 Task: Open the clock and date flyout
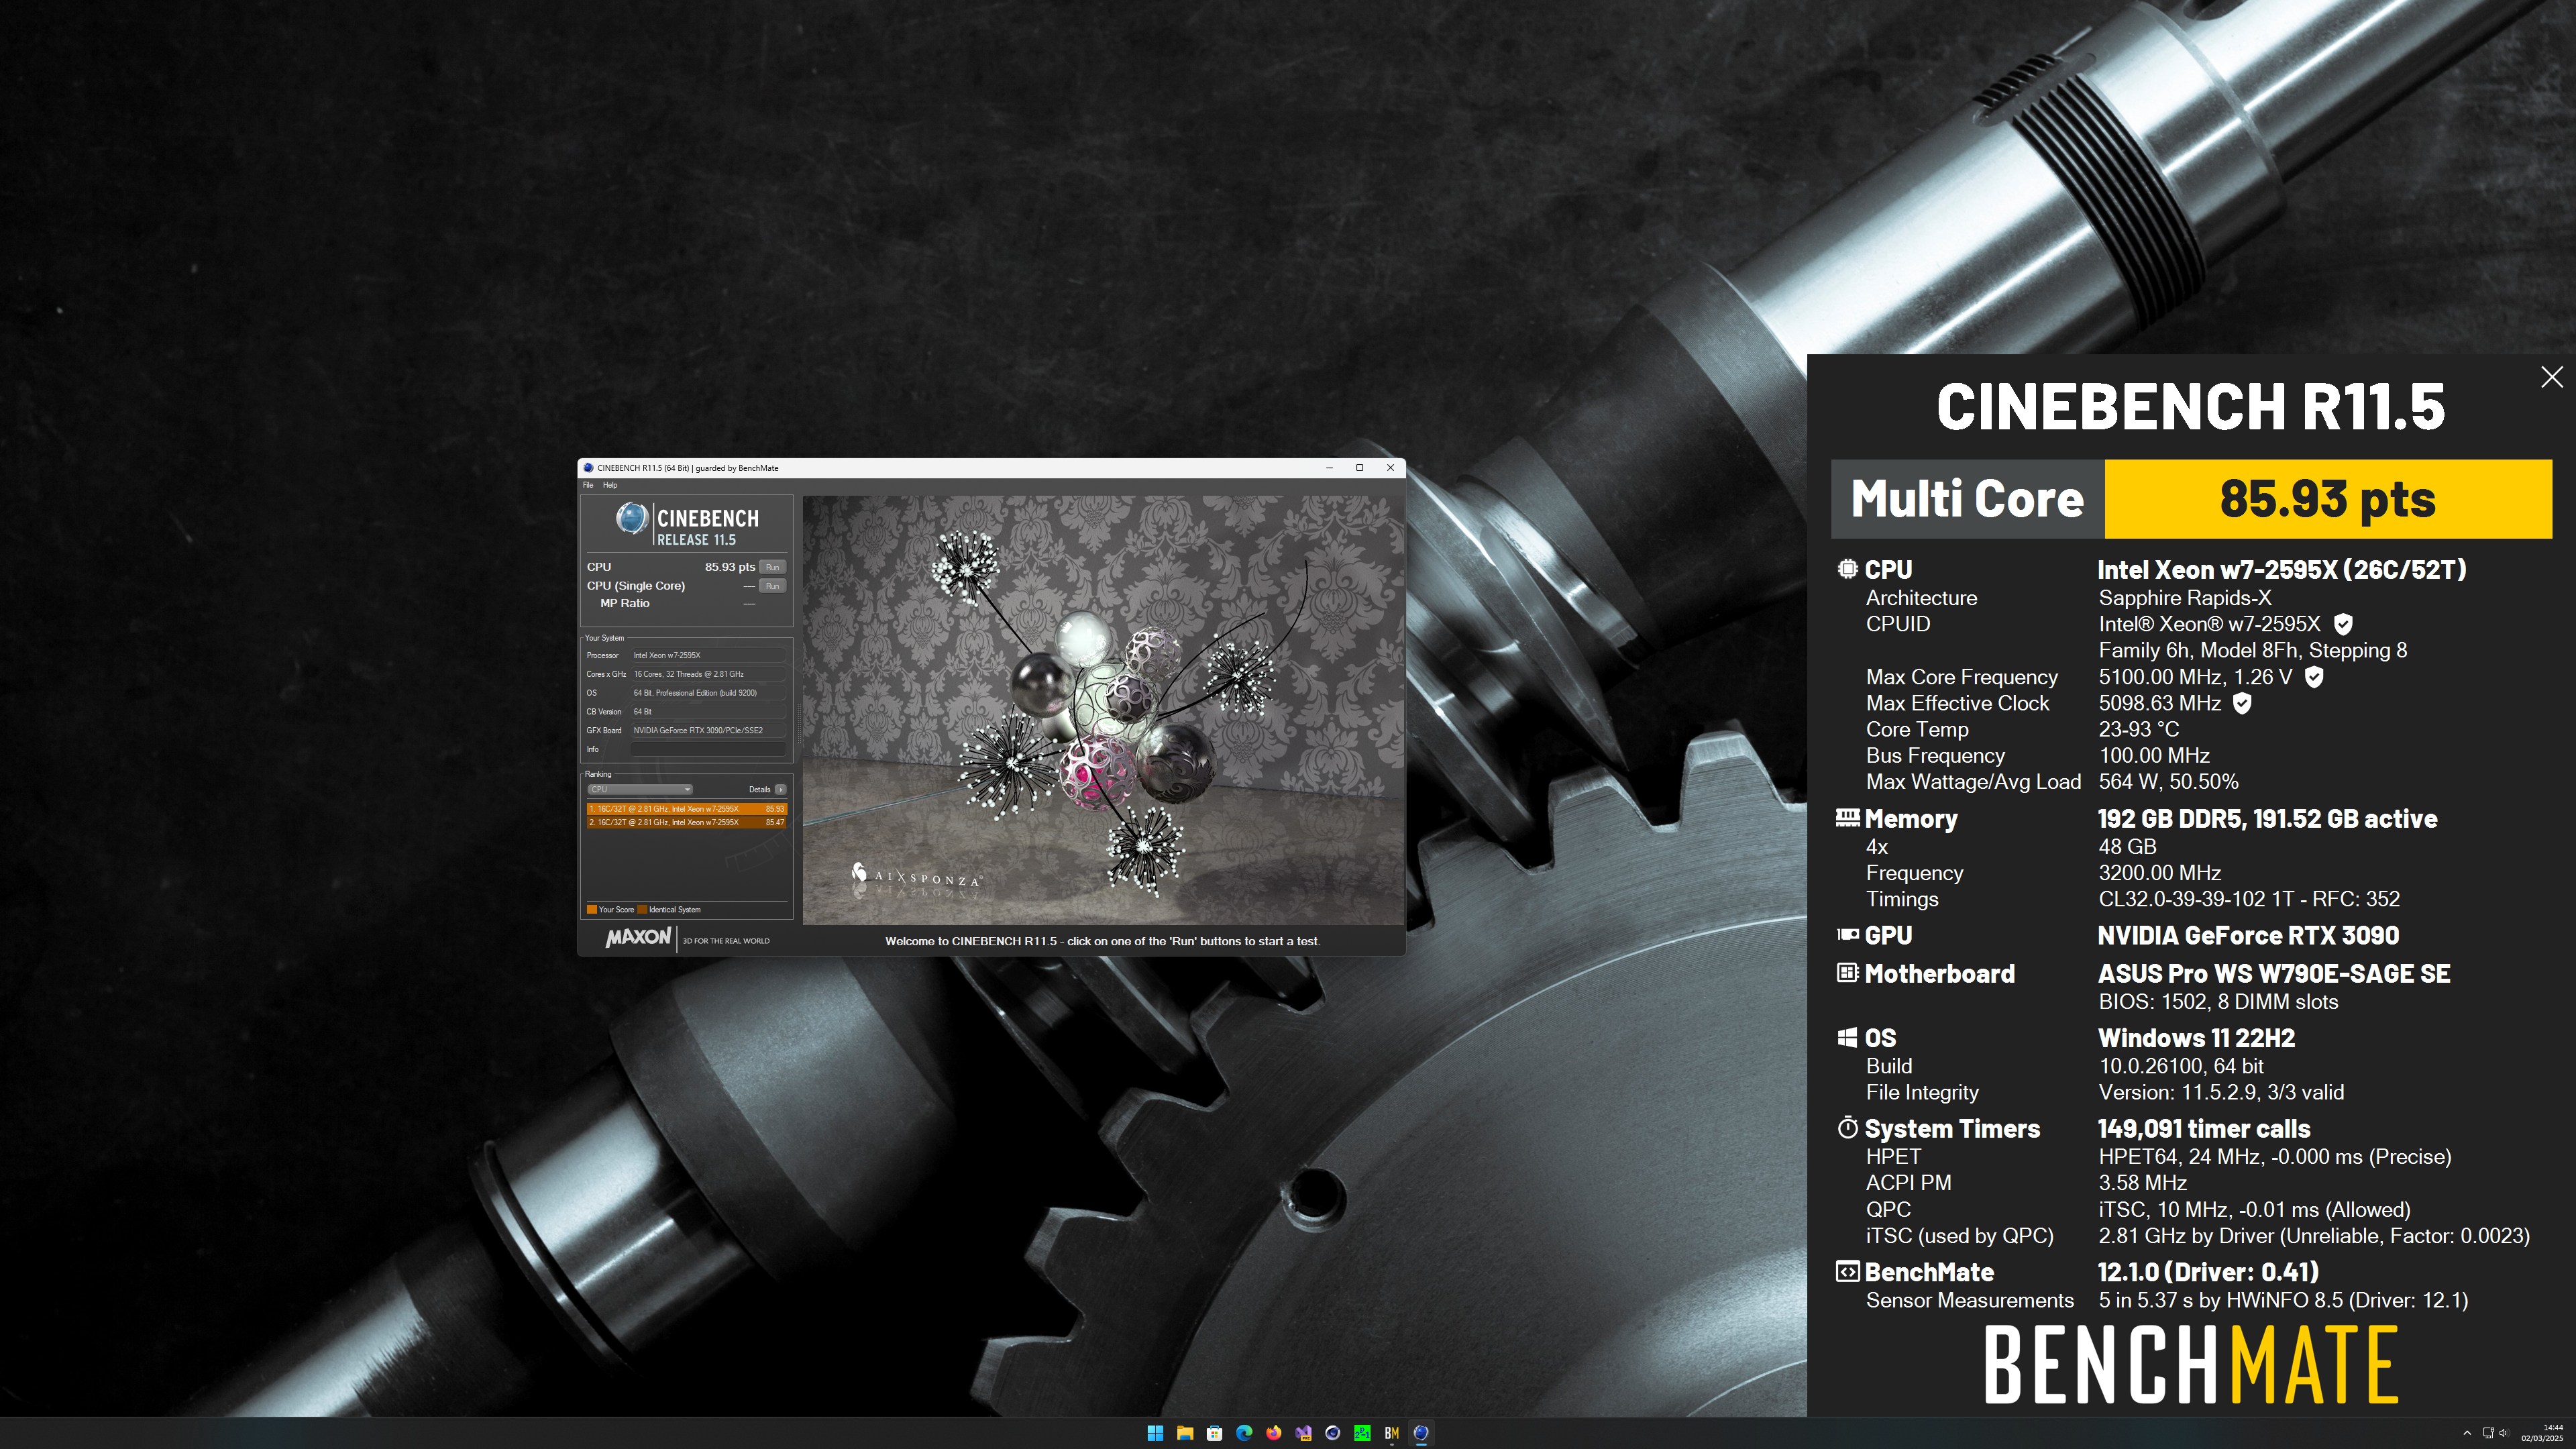[x=2542, y=1433]
